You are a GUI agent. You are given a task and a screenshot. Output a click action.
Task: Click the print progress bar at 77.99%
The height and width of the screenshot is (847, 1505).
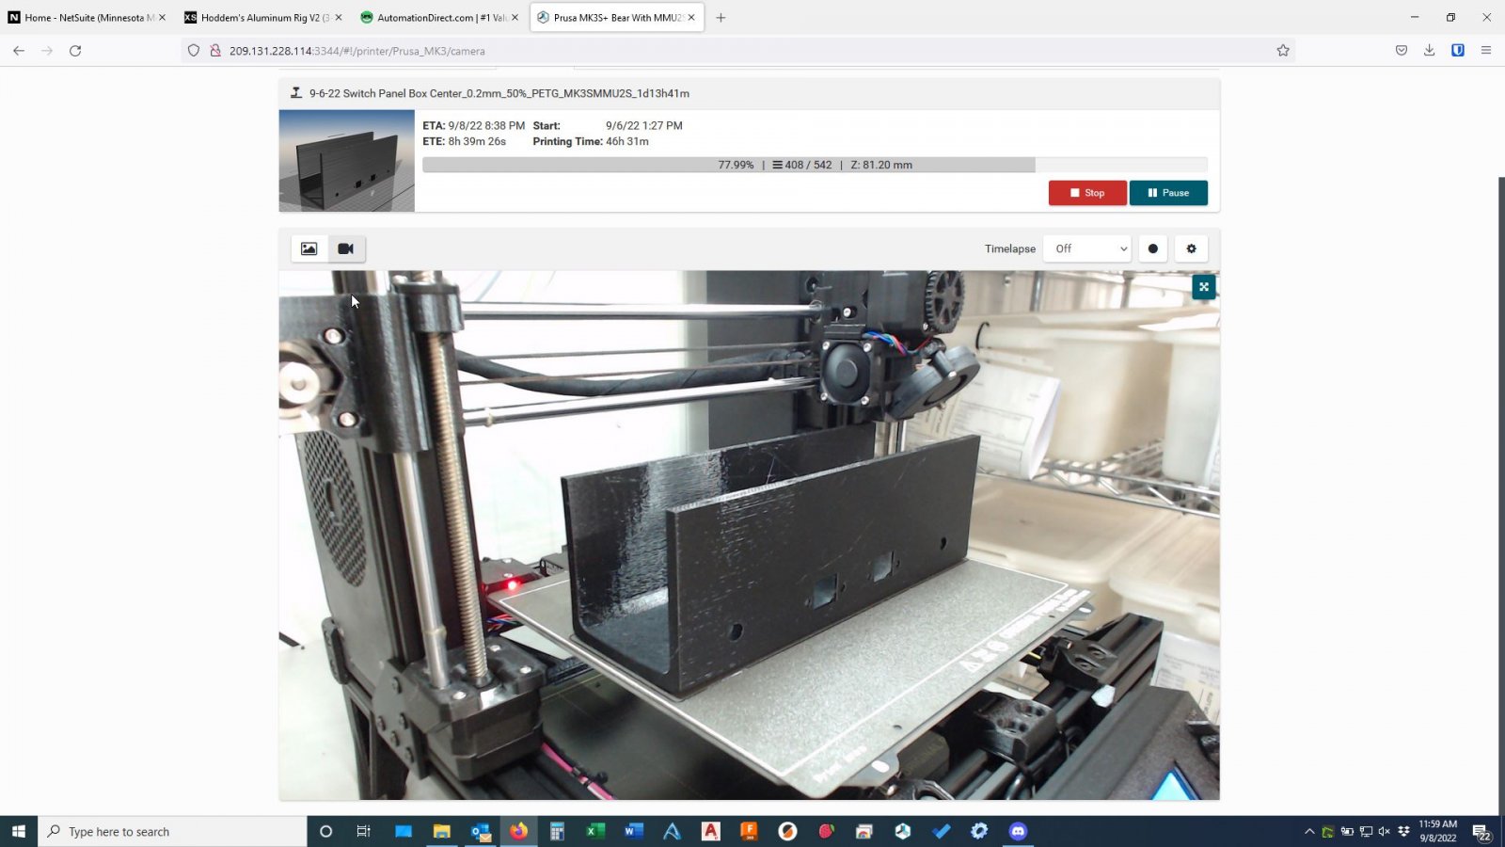coord(815,165)
